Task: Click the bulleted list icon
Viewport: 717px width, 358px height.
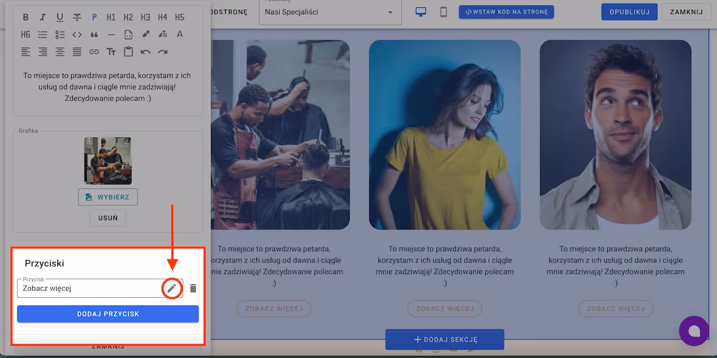Action: tap(42, 35)
